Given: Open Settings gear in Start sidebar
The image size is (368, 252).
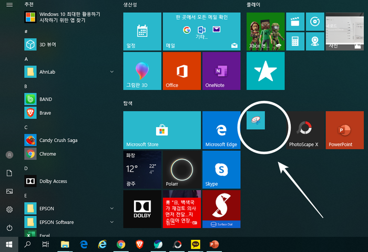Looking at the screenshot, I should click(9, 209).
